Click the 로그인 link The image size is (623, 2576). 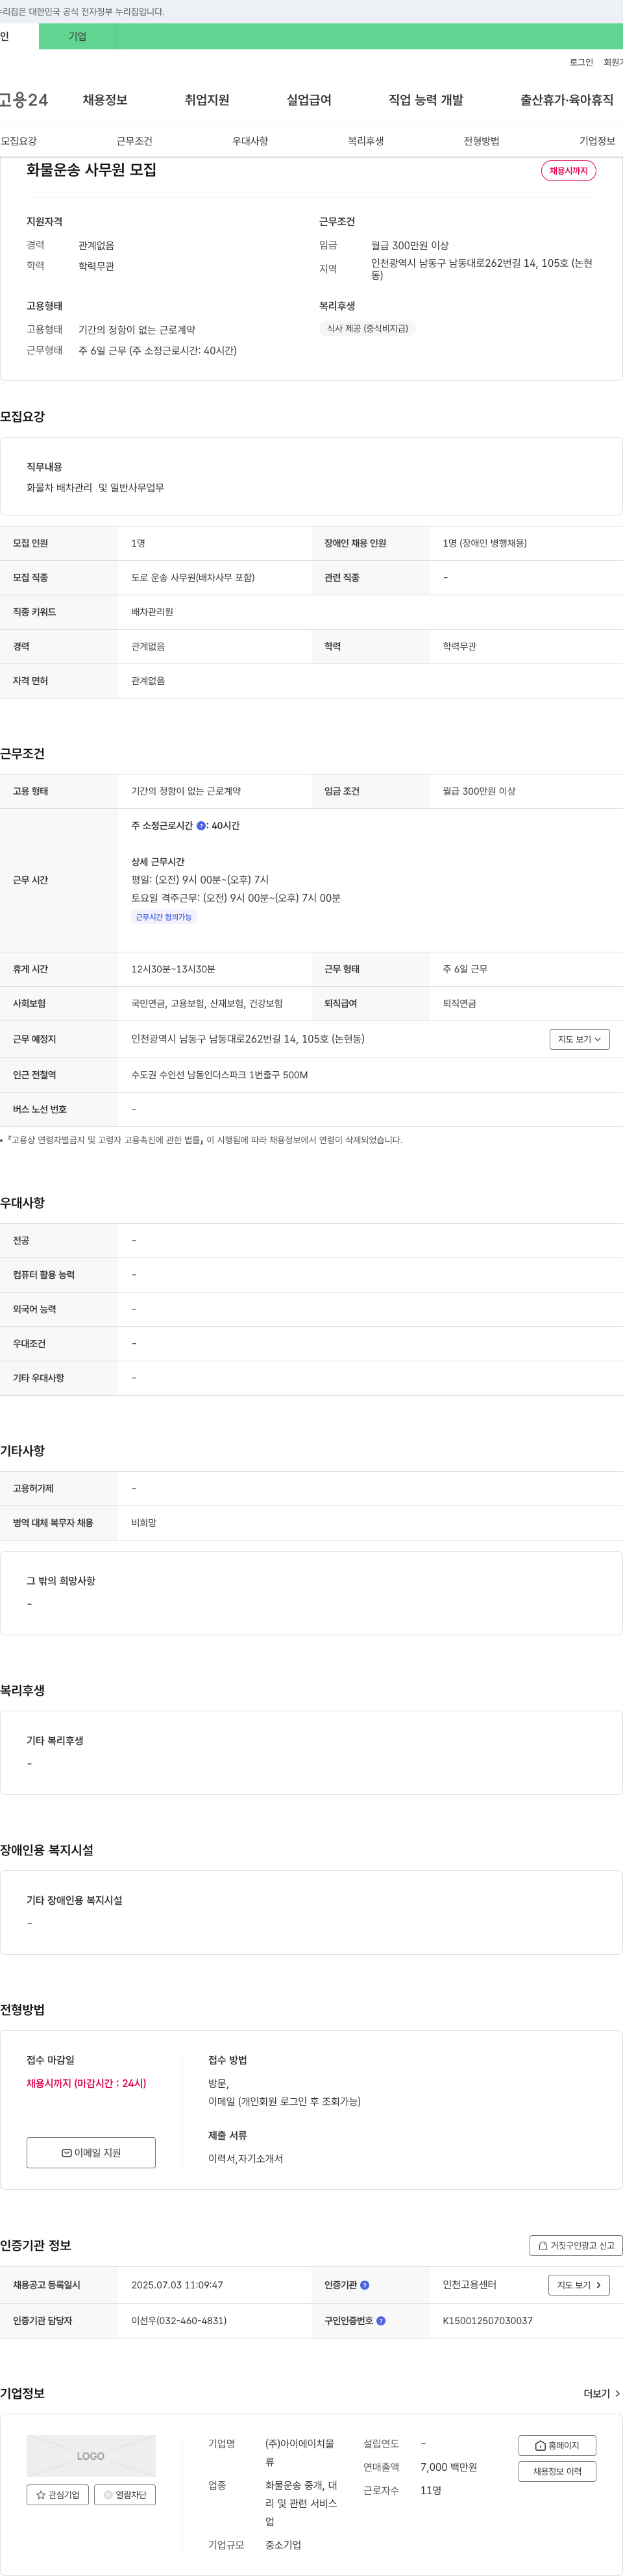(581, 62)
